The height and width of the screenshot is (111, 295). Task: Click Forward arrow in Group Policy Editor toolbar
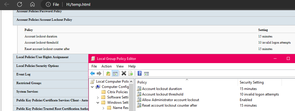tap(99, 73)
